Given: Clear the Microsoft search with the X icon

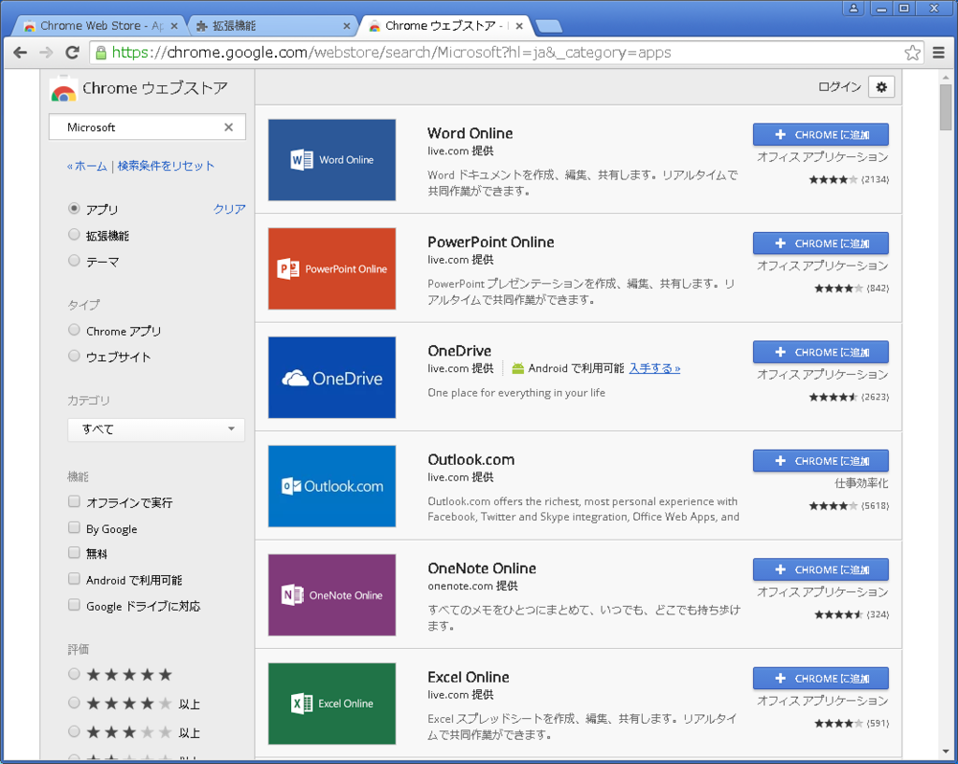Looking at the screenshot, I should coord(228,127).
